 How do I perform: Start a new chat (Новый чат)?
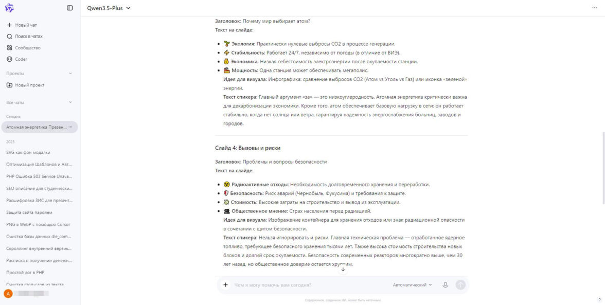(25, 25)
